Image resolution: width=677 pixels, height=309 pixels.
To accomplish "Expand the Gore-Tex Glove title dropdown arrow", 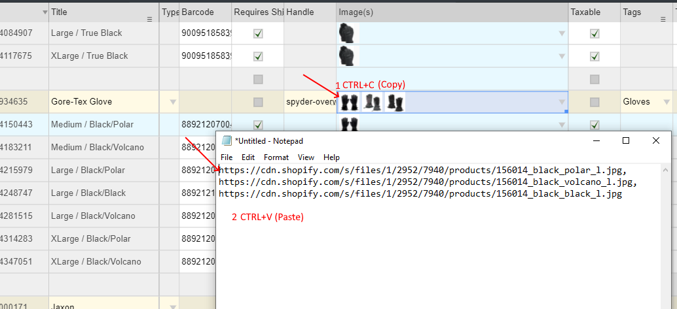I will coord(173,102).
